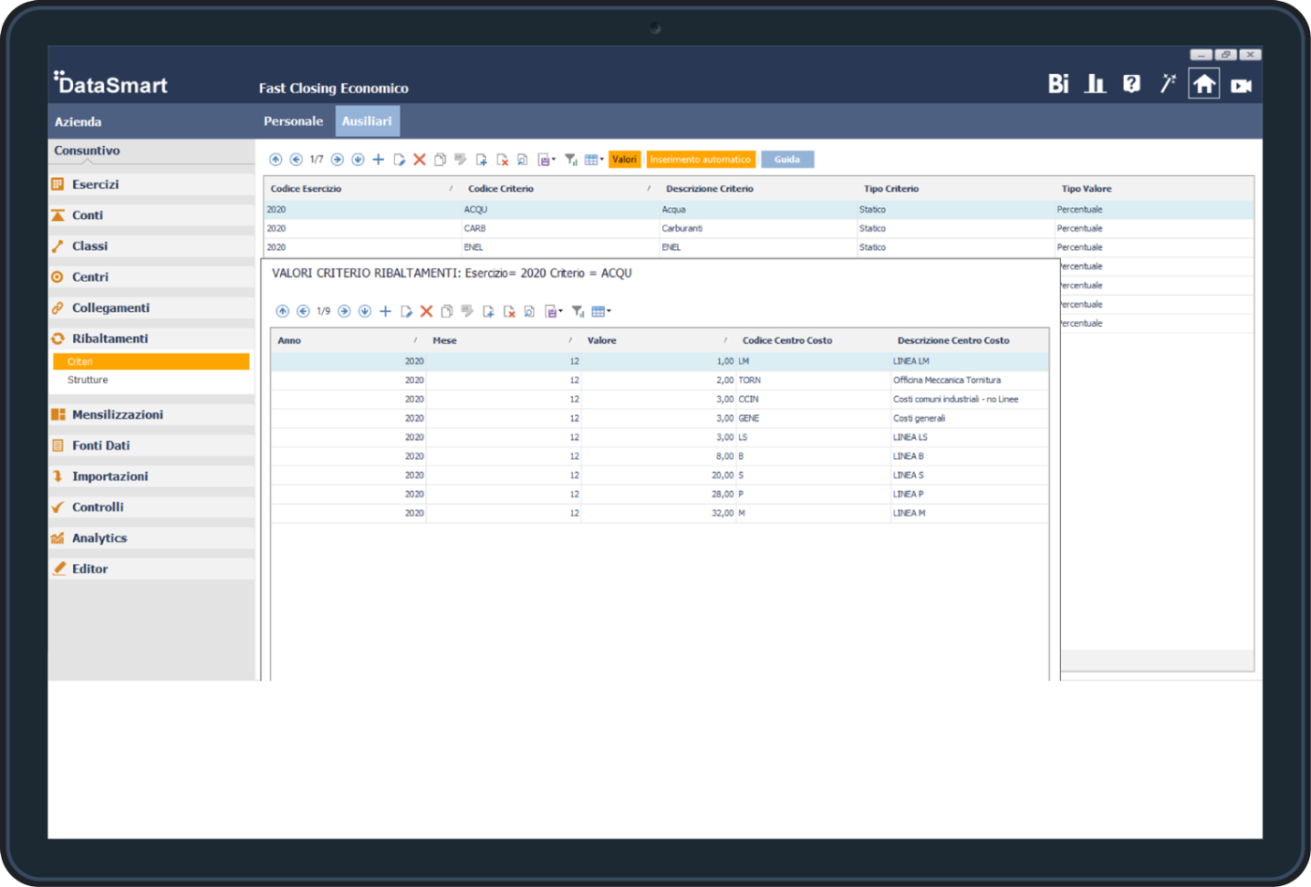Open the save dropdown arrow in top toolbar

tap(553, 159)
